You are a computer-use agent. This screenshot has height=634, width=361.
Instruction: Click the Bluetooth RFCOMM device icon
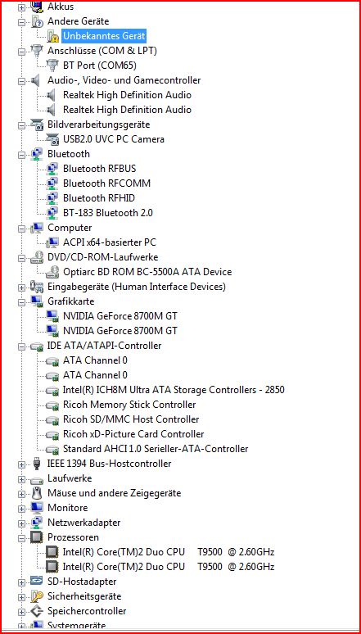click(x=52, y=183)
